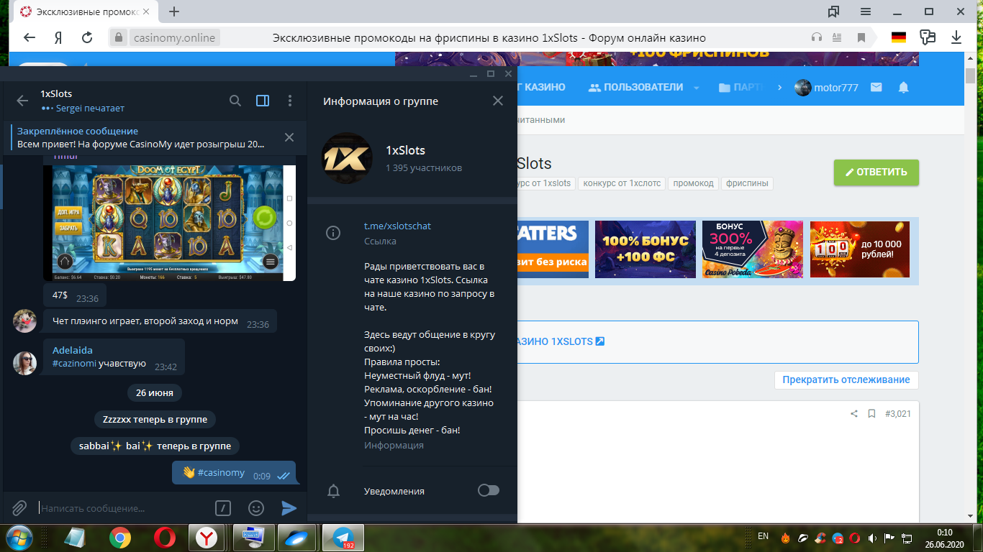This screenshot has height=552, width=983.
Task: Attach a file with the paperclip icon
Action: tap(19, 508)
